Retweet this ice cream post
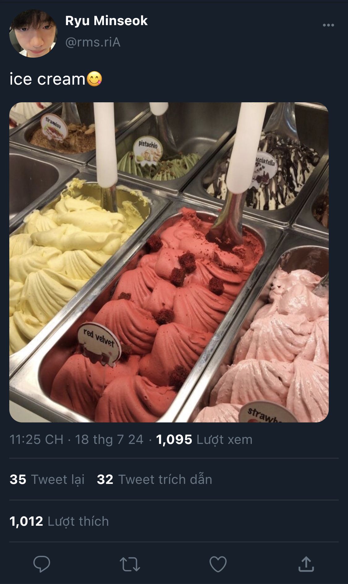This screenshot has width=348, height=584. pos(130,564)
